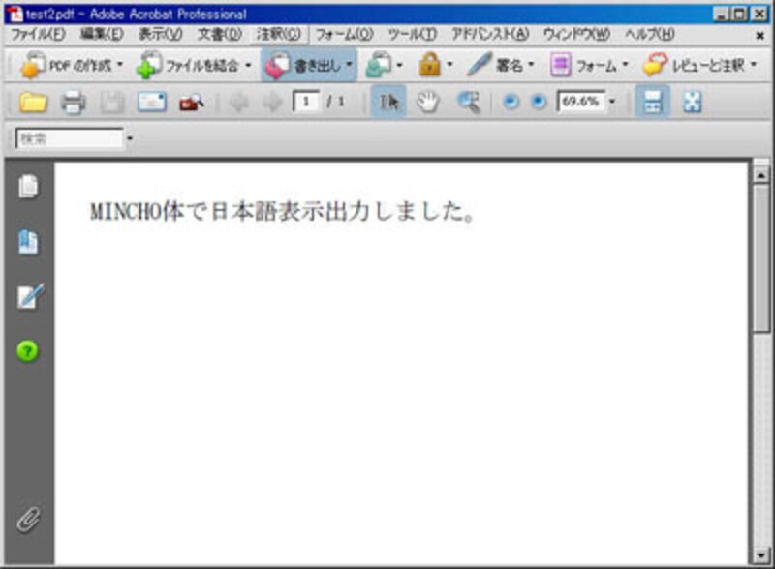Expand the 書き出し dropdown arrow
The height and width of the screenshot is (569, 775).
349,65
